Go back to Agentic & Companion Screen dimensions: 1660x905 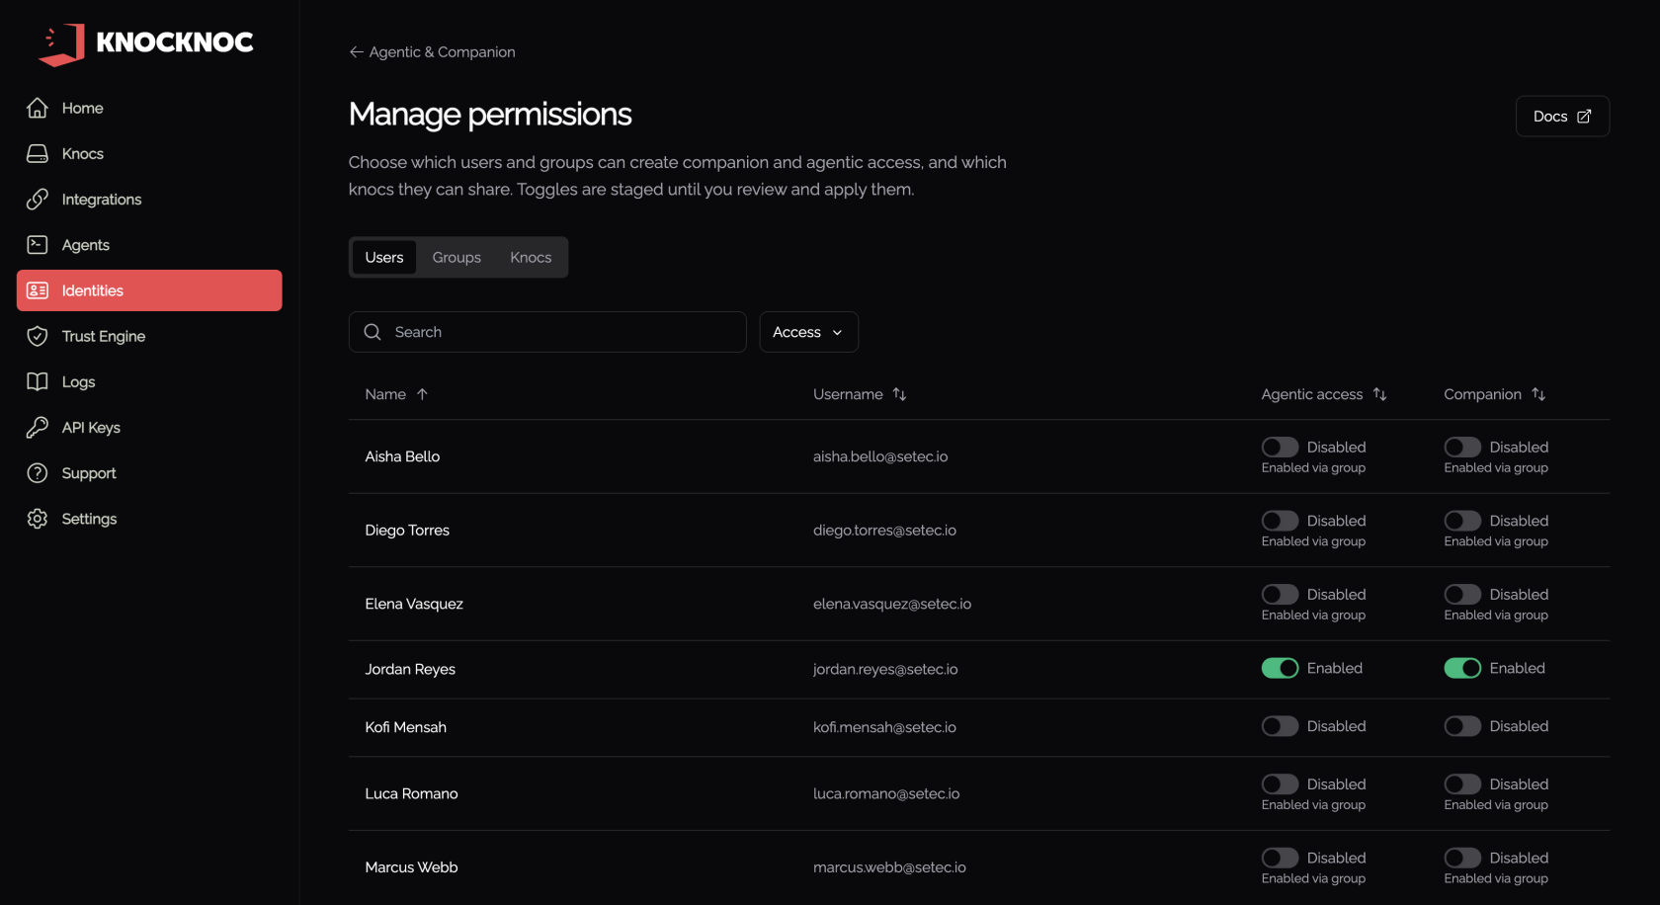coord(432,52)
